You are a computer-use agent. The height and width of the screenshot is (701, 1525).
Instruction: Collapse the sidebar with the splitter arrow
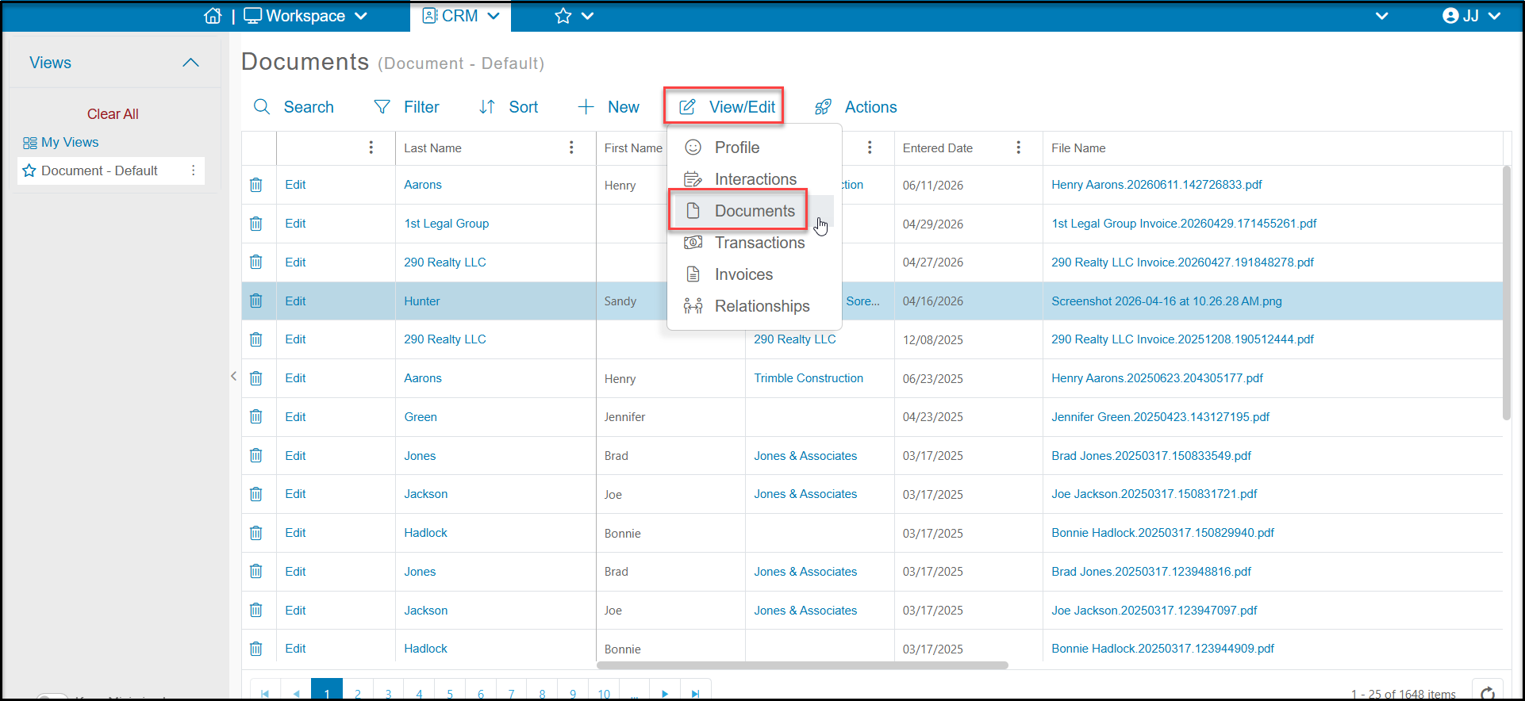click(233, 376)
